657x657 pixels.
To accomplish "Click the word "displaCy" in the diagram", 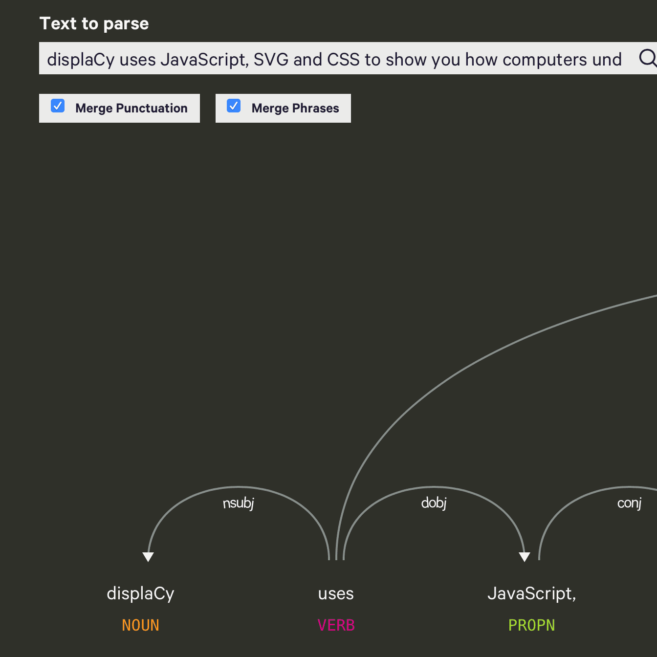I will [x=141, y=593].
